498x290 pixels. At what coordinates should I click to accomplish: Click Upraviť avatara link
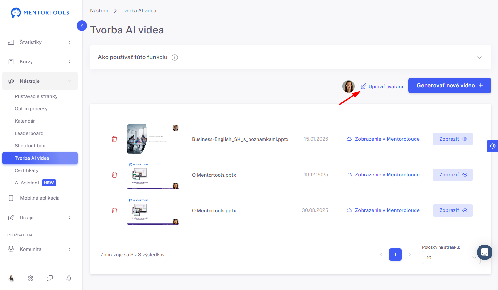pyautogui.click(x=382, y=87)
